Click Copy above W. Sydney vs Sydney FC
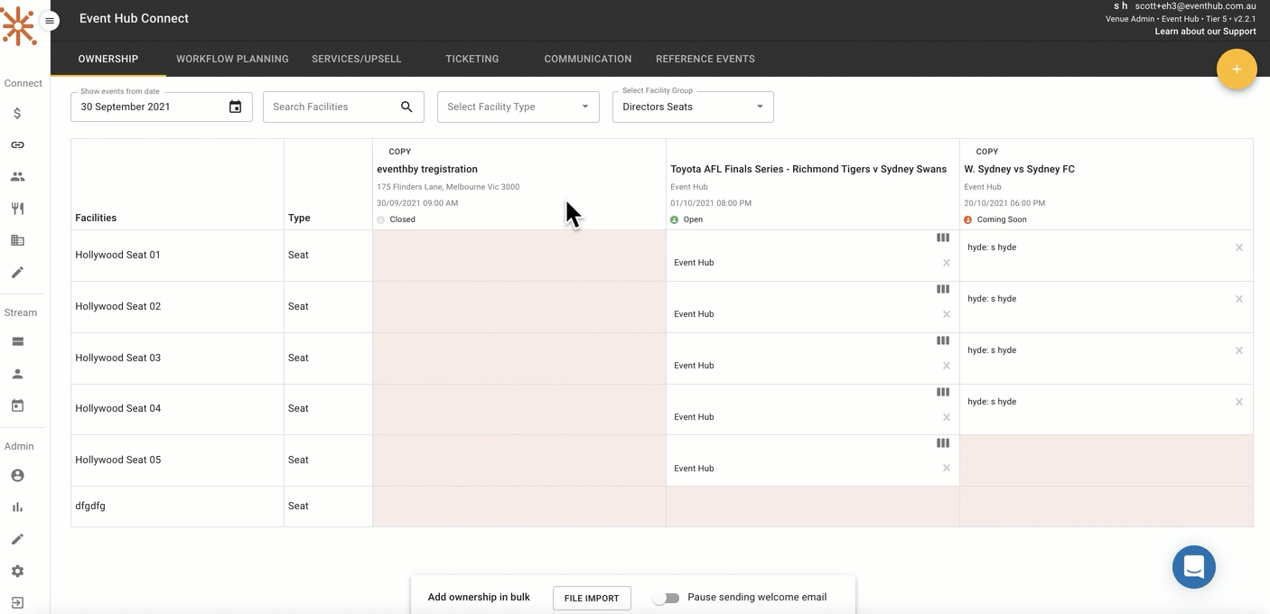Viewport: 1270px width, 614px height. point(987,152)
